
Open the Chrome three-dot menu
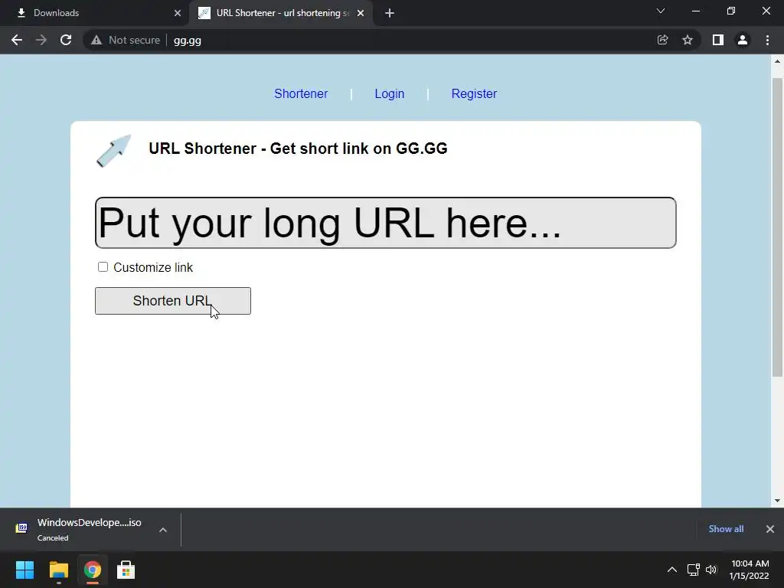[767, 40]
